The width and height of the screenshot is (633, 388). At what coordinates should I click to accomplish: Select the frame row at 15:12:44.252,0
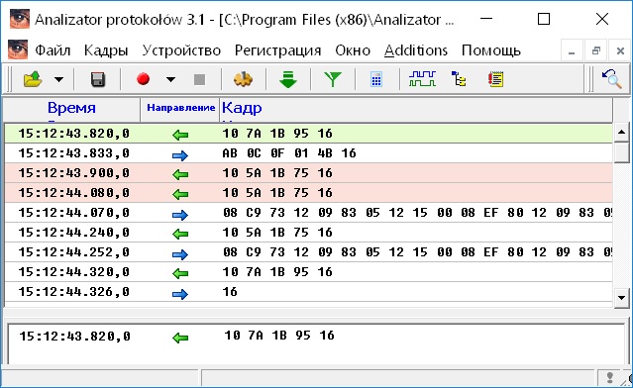[308, 252]
